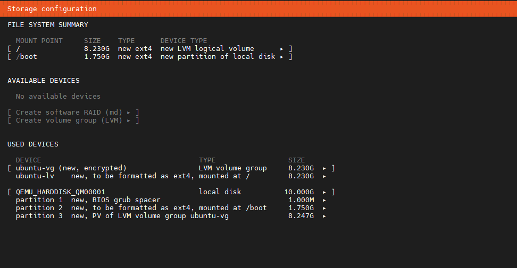
Task: Select partition 3 PV of ubuntu-vg
Action: click(122, 216)
